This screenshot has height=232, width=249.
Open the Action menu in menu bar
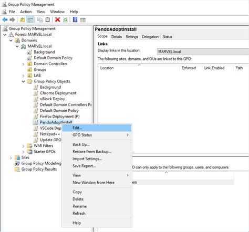(26, 12)
